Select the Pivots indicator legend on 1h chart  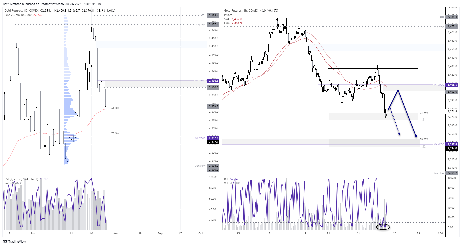[228, 15]
